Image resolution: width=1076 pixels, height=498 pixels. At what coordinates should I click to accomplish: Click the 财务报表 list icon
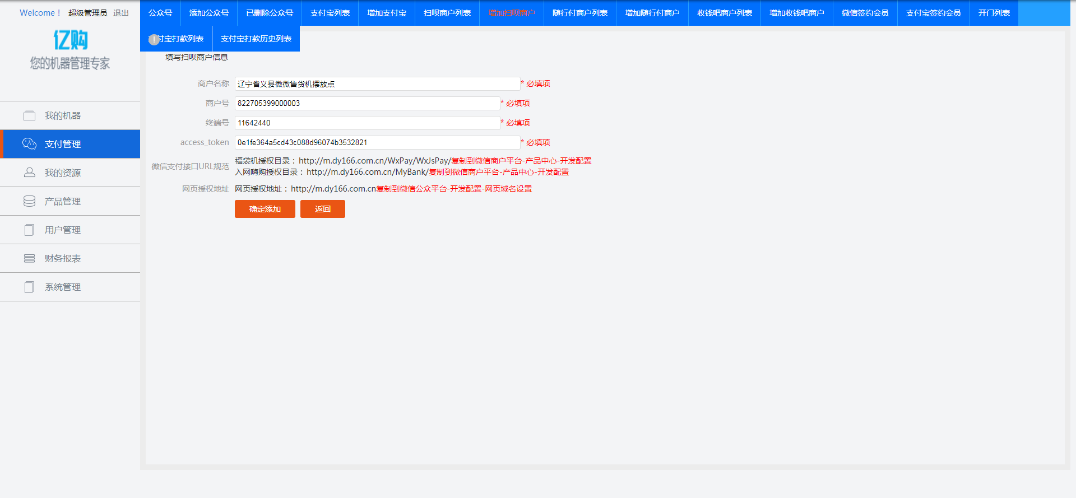pyautogui.click(x=29, y=258)
